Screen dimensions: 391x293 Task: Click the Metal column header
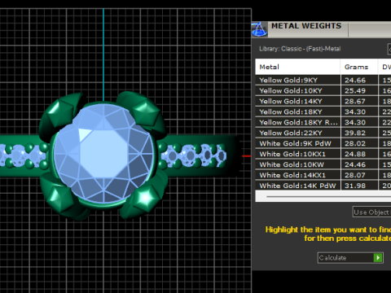click(297, 67)
